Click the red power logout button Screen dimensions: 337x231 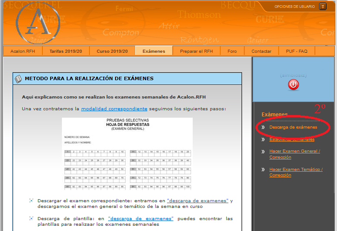[x=293, y=85]
